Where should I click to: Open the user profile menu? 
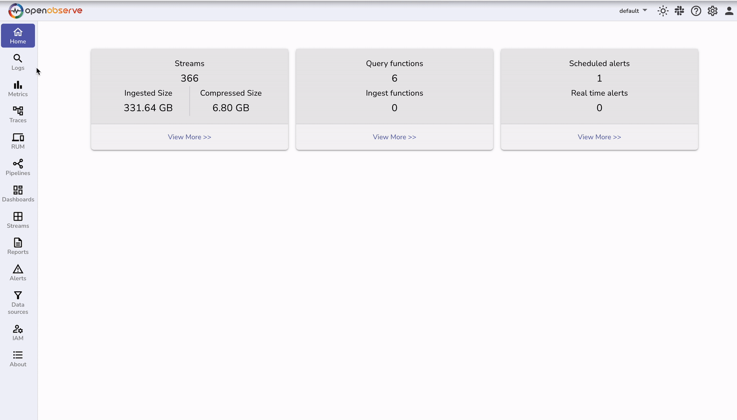729,10
